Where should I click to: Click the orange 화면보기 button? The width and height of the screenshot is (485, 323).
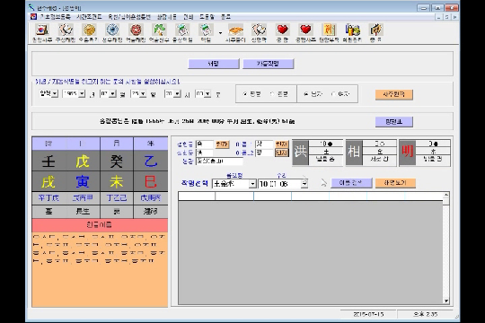coord(395,183)
